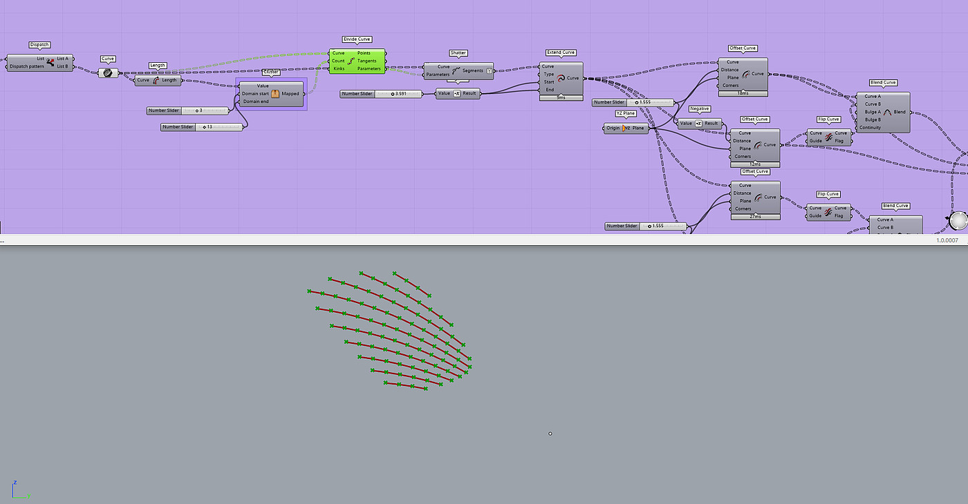
Task: Click the Domain start input on Cluster
Action: [255, 94]
